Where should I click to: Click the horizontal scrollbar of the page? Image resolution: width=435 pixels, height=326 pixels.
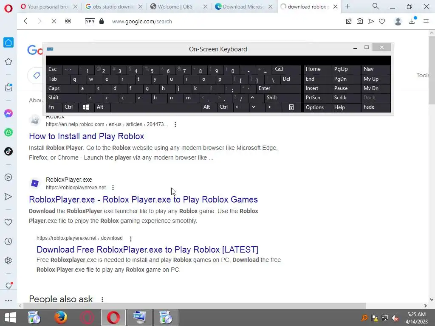pos(195,306)
